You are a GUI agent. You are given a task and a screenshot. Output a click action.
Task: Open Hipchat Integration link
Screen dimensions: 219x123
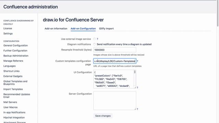click(14, 118)
